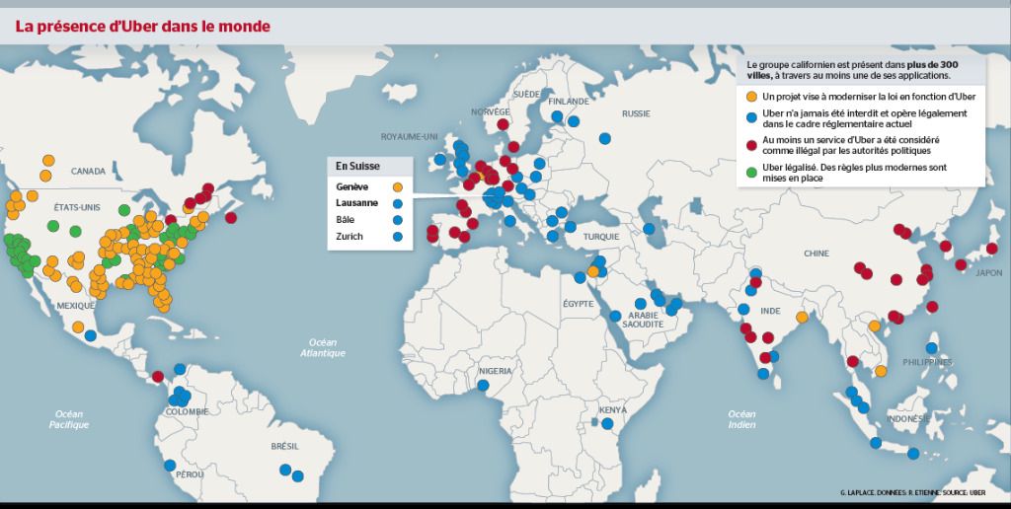
Task: Click the orange dot beside Genève
Action: (398, 185)
